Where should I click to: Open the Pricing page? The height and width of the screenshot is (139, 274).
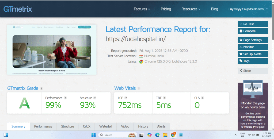click(x=166, y=9)
